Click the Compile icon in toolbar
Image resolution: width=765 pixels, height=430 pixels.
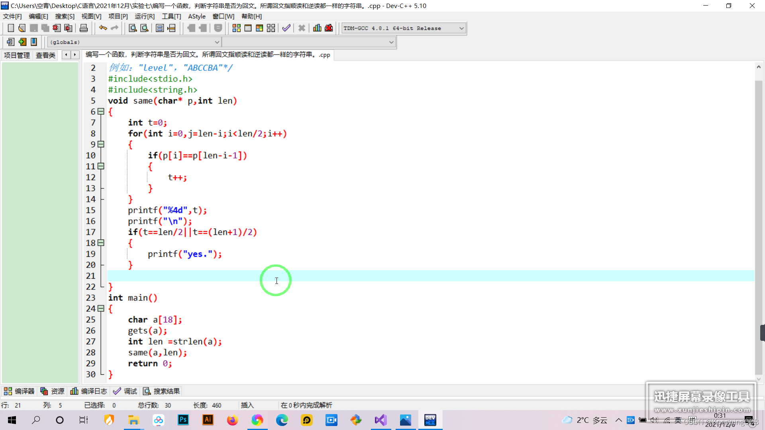(236, 28)
